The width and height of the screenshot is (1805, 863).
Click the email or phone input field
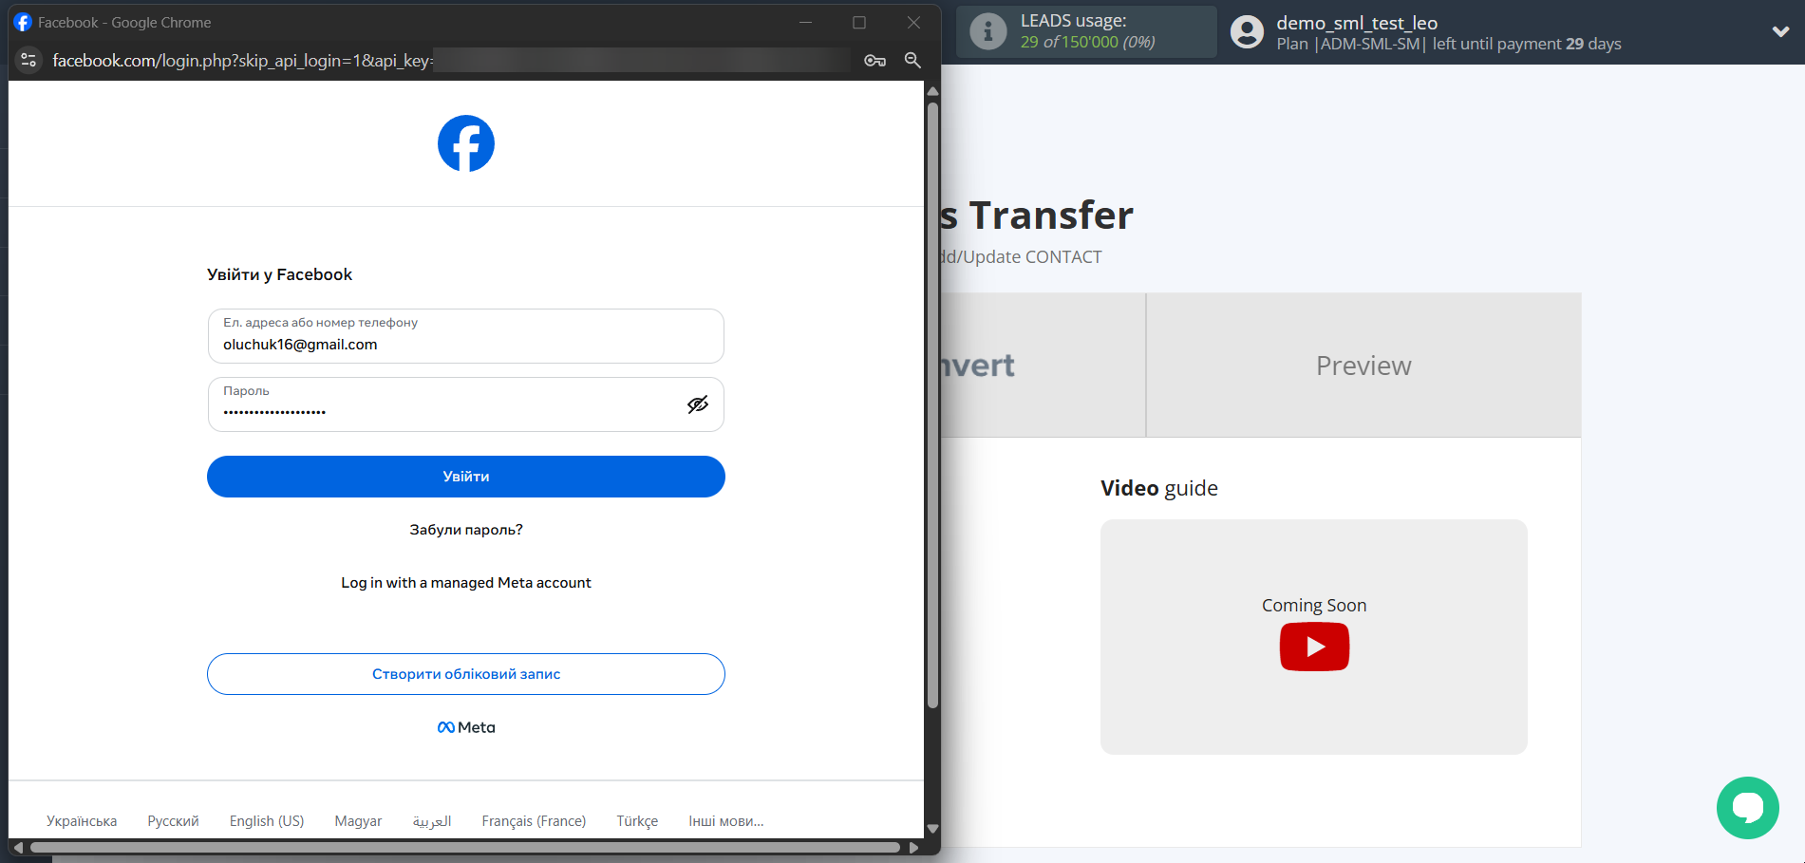click(466, 336)
